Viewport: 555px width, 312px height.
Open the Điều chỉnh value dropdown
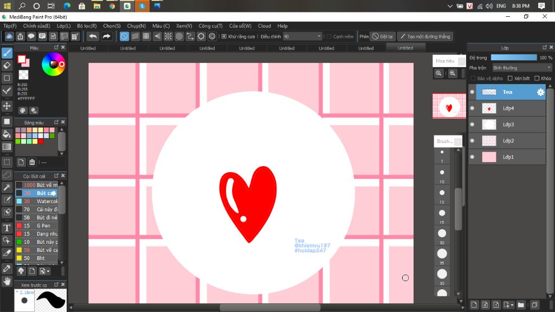302,36
